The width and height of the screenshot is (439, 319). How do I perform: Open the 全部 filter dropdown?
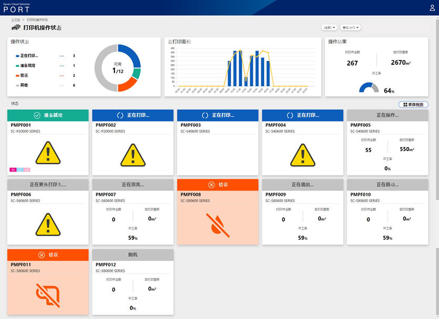pyautogui.click(x=330, y=27)
